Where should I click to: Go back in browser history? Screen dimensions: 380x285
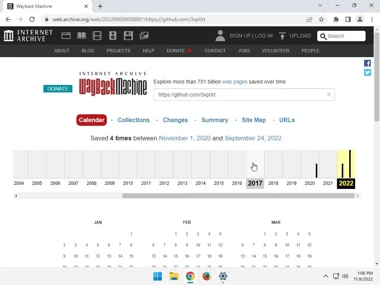(x=8, y=19)
